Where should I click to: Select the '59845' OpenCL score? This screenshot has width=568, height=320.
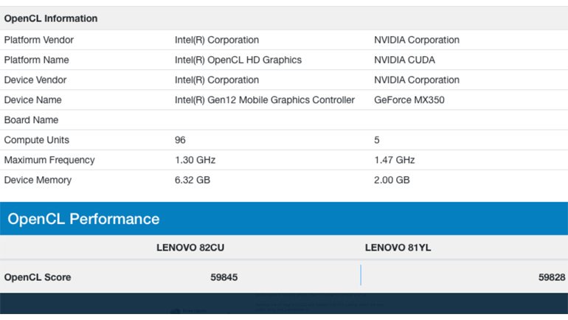pyautogui.click(x=224, y=277)
